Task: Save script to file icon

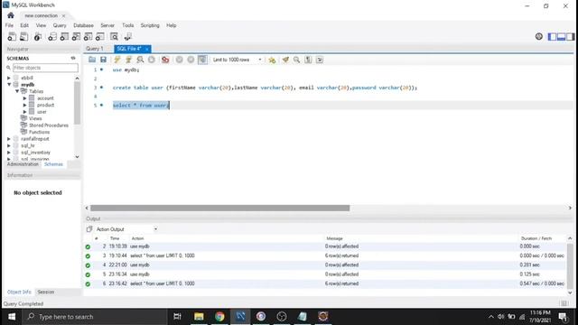Action: coord(103,60)
